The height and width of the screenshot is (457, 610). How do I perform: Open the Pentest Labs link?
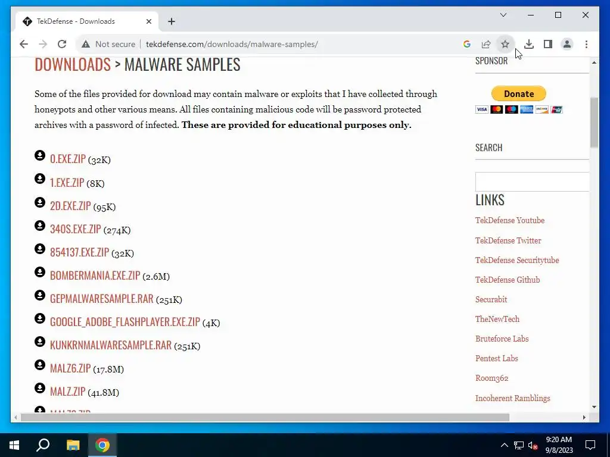[x=496, y=359]
